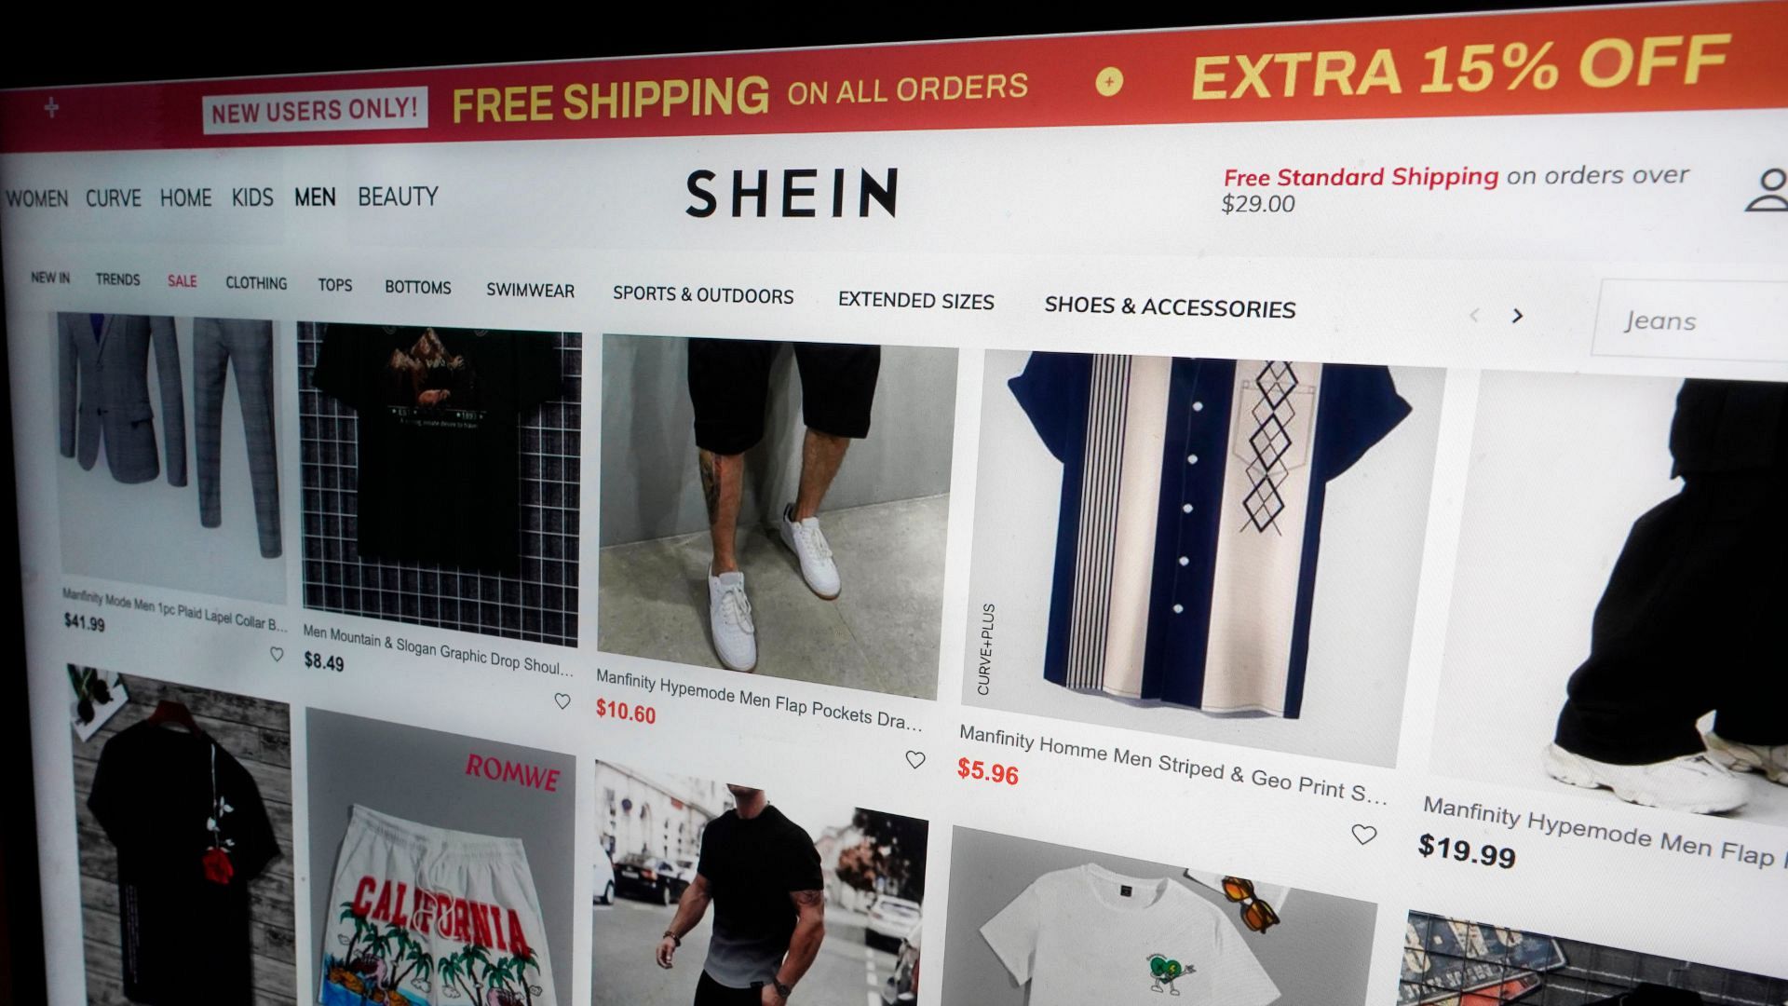This screenshot has width=1788, height=1006.
Task: Click the EXTRA 15% OFF banner
Action: (1459, 65)
